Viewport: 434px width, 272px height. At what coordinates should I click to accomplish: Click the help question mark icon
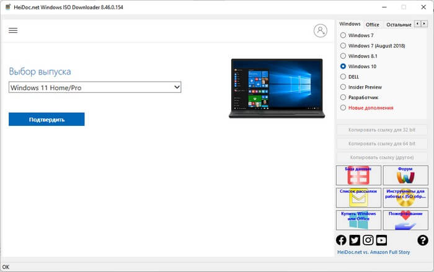[423, 240]
